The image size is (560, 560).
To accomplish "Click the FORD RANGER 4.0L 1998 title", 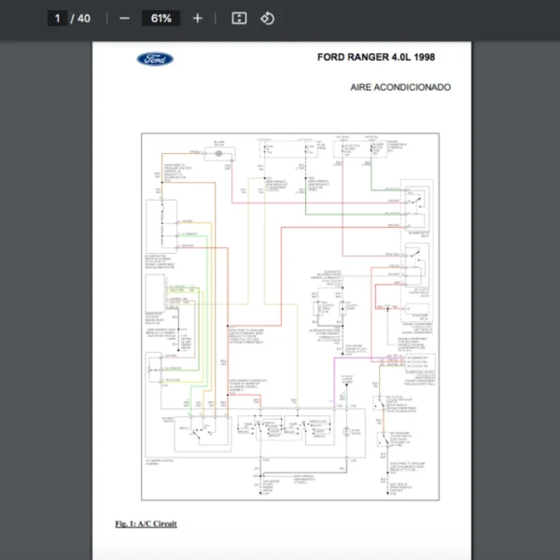I will [375, 58].
